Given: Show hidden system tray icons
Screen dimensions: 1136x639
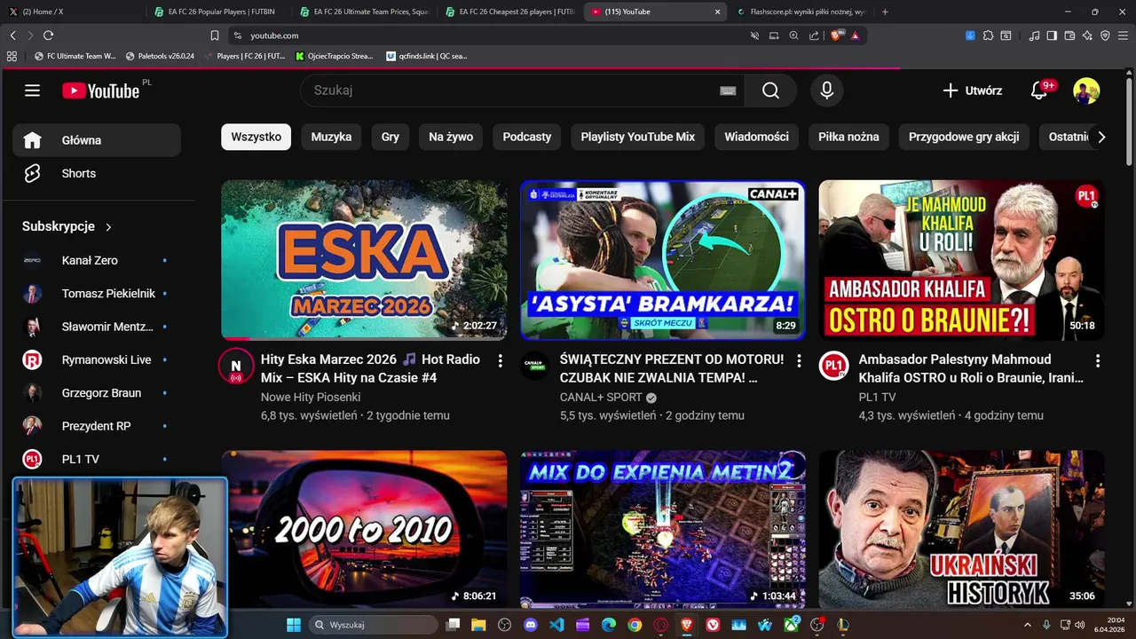Looking at the screenshot, I should click(1028, 625).
